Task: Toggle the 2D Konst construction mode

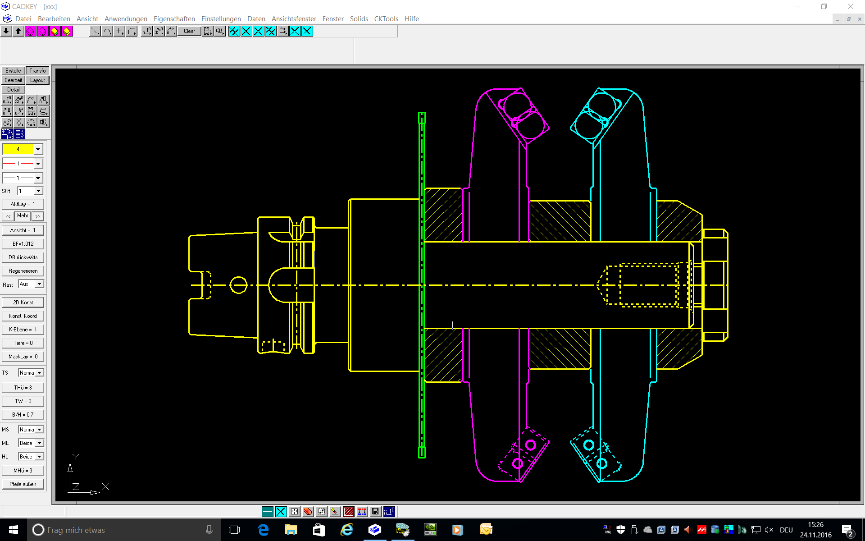Action: click(x=23, y=303)
